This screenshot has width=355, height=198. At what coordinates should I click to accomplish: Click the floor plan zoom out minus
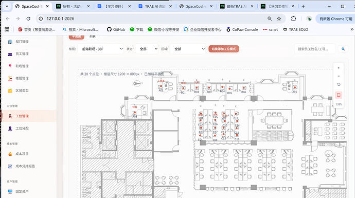pyautogui.click(x=339, y=76)
